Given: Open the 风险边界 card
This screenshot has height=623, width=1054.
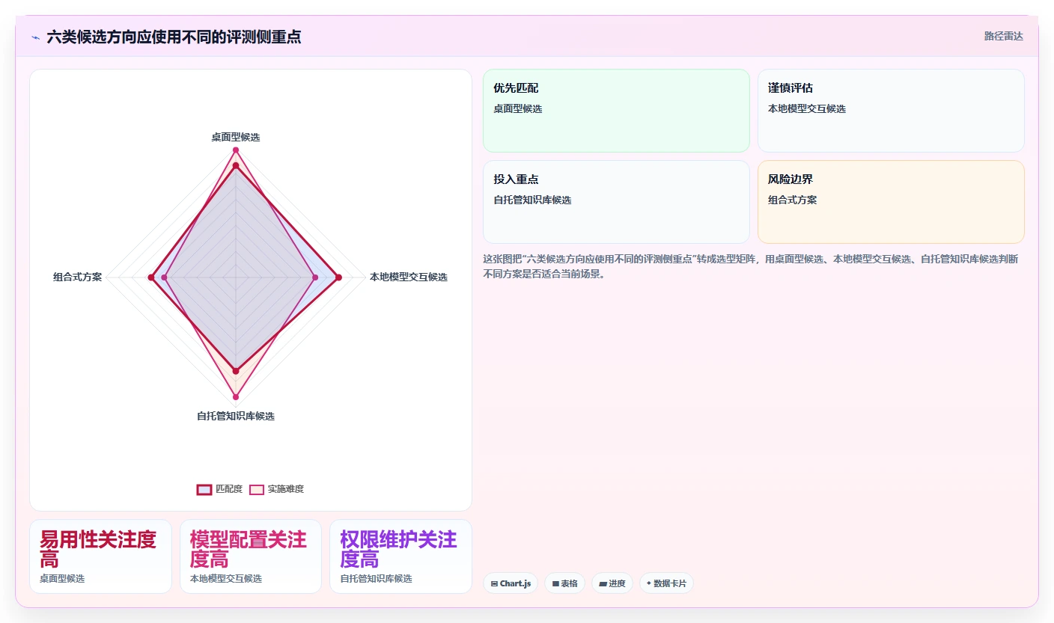Looking at the screenshot, I should pos(891,202).
